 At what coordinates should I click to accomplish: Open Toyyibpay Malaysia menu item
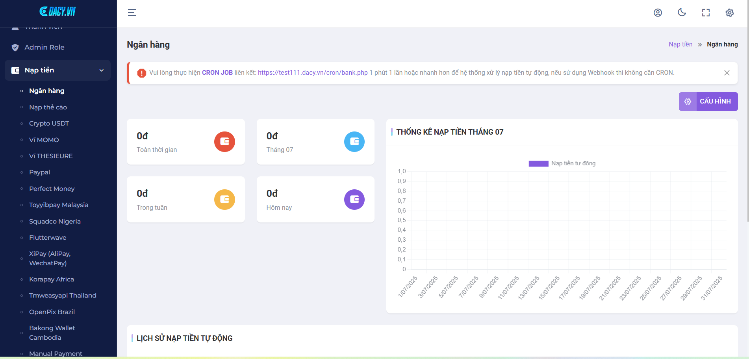coord(59,205)
